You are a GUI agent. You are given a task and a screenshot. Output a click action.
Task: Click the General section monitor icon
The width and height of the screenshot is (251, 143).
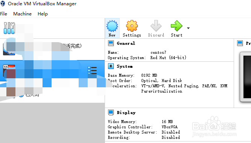111,43
